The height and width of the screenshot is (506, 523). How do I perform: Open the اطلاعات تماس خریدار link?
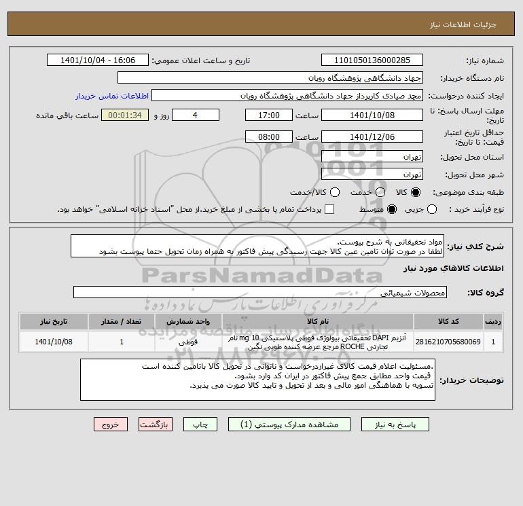112,96
